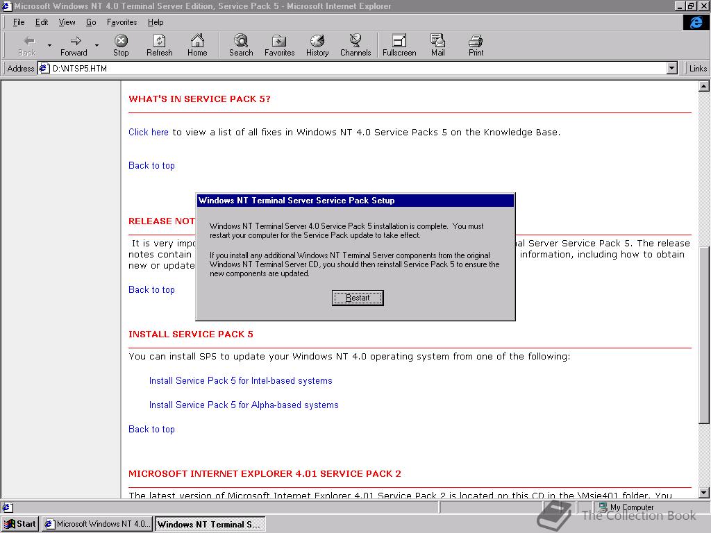Switch to Microsoft Windows NT 4.0 taskbar button
The width and height of the screenshot is (711, 533).
[x=97, y=524]
